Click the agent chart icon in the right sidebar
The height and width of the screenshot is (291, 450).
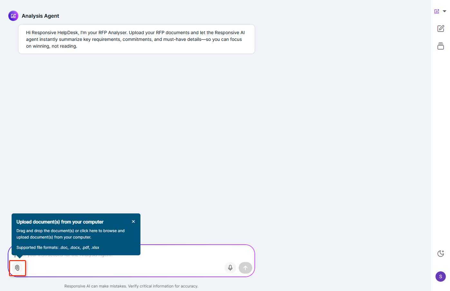click(x=437, y=11)
